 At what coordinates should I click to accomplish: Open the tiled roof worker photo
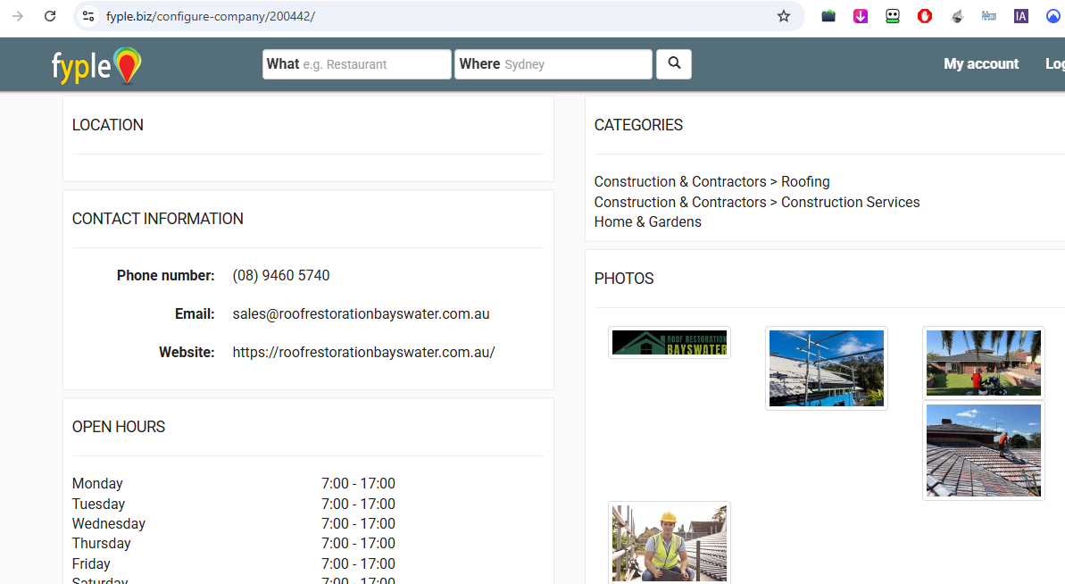tap(984, 450)
